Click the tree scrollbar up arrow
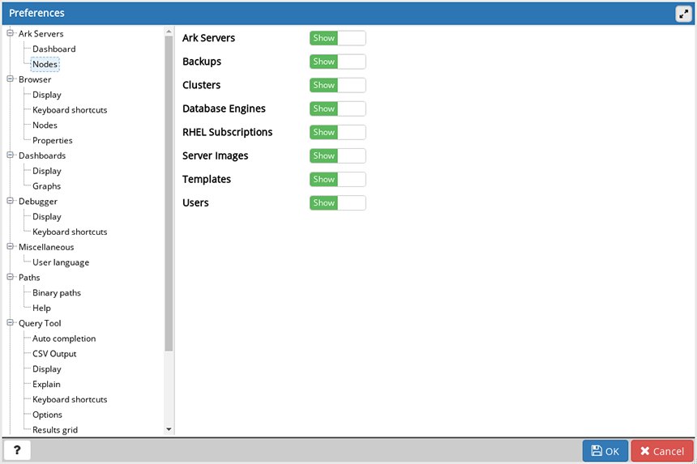 coord(169,32)
